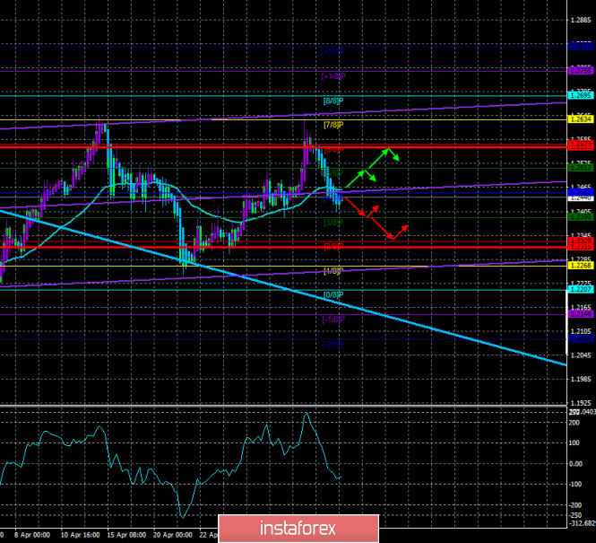
Task: Select the 20 Apr 00:00 date marker
Action: [173, 535]
